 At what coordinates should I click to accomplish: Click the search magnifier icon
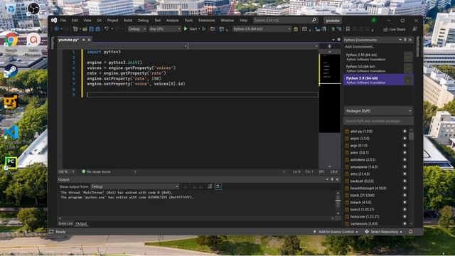coord(314,21)
